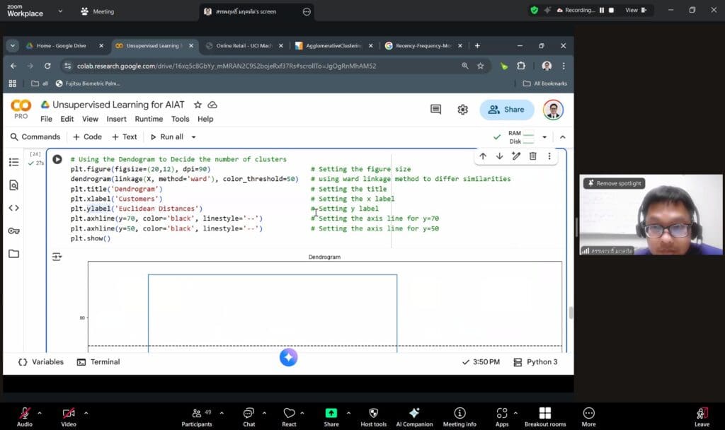This screenshot has width=725, height=430.
Task: Open the Secrets panel with the key icon
Action: tap(13, 231)
